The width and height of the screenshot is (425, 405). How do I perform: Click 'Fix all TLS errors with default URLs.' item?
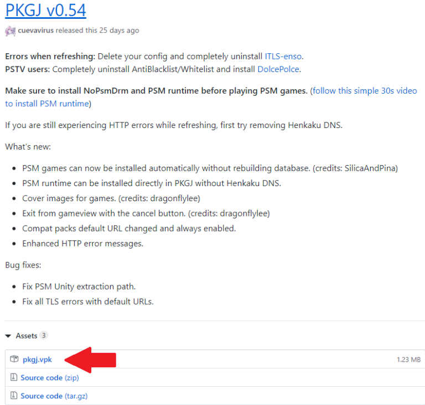point(88,302)
